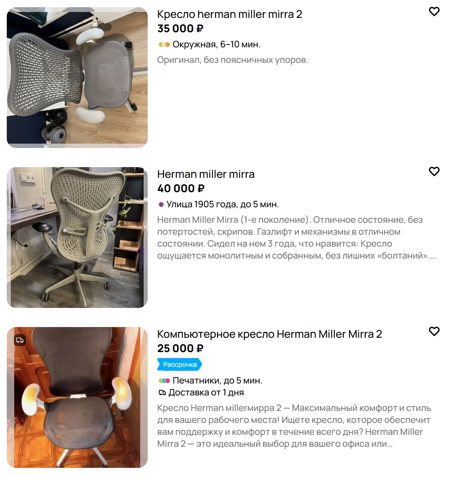Click the Оригинал, без поясничных упоров description
This screenshot has width=451, height=477.
click(x=232, y=60)
